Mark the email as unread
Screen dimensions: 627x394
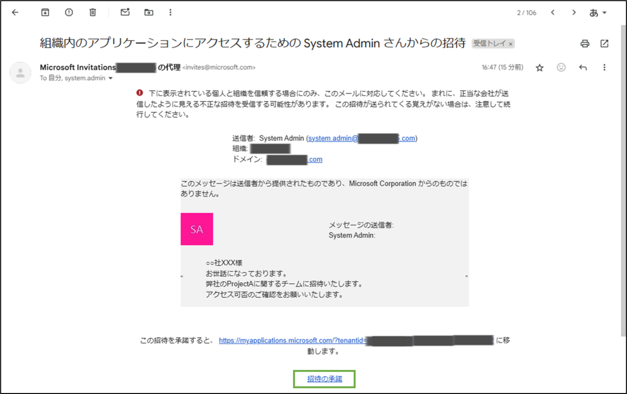pos(125,13)
